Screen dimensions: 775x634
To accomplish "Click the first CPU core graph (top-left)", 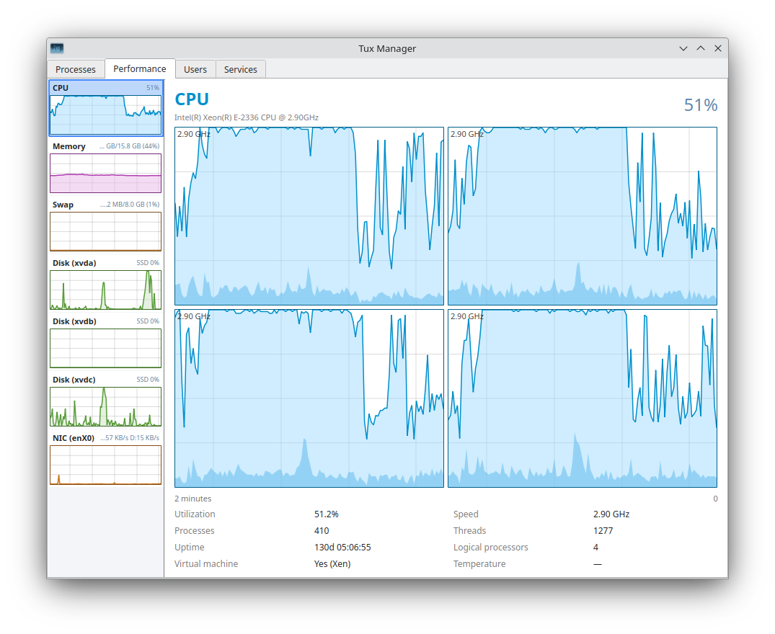I will [x=309, y=216].
